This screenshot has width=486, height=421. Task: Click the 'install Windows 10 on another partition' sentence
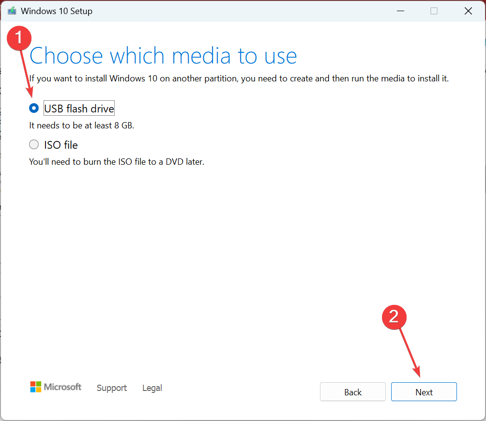pyautogui.click(x=239, y=78)
